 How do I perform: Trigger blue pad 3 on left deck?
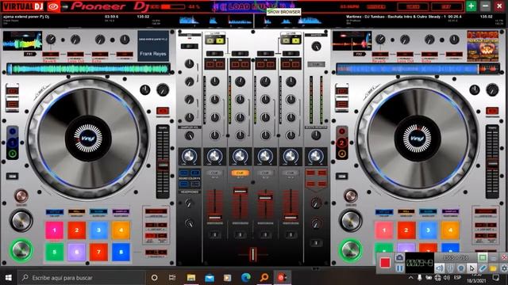[98, 230]
